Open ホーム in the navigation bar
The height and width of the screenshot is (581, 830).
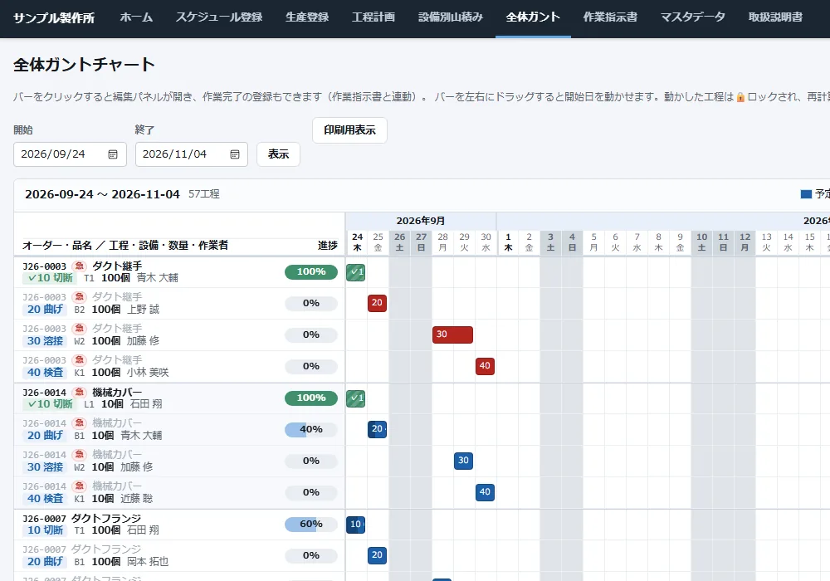tap(136, 17)
